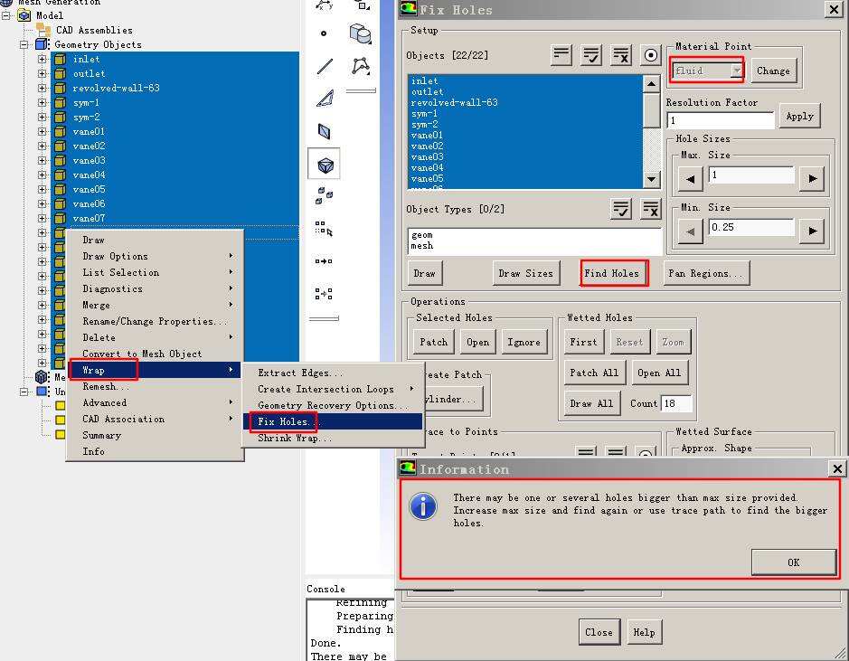Click the Open All button
The height and width of the screenshot is (661, 849).
pos(659,373)
